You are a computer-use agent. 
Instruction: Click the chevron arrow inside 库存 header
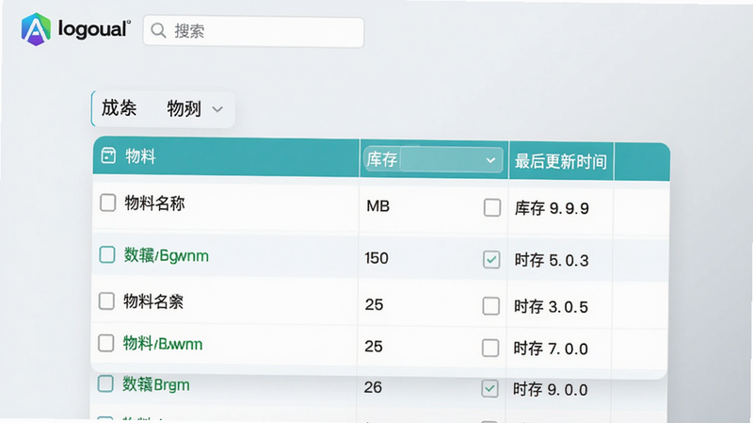pos(490,160)
